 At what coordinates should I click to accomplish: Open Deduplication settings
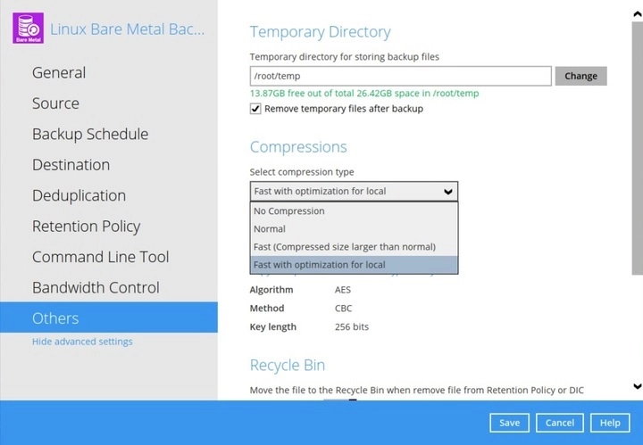pyautogui.click(x=79, y=196)
